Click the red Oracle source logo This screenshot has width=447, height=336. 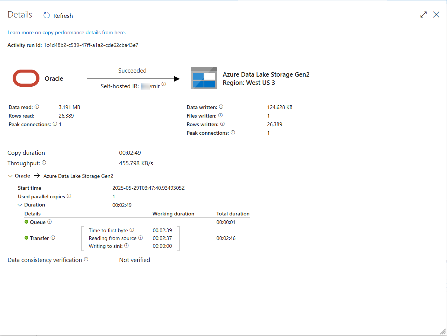(x=26, y=78)
